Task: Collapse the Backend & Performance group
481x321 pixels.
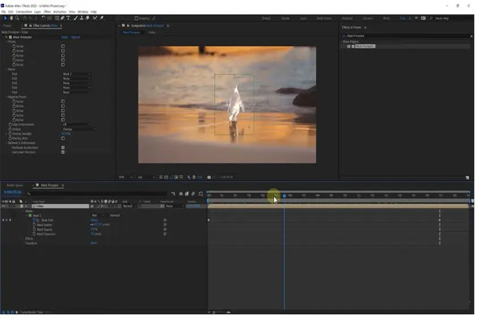Action: [x=7, y=143]
